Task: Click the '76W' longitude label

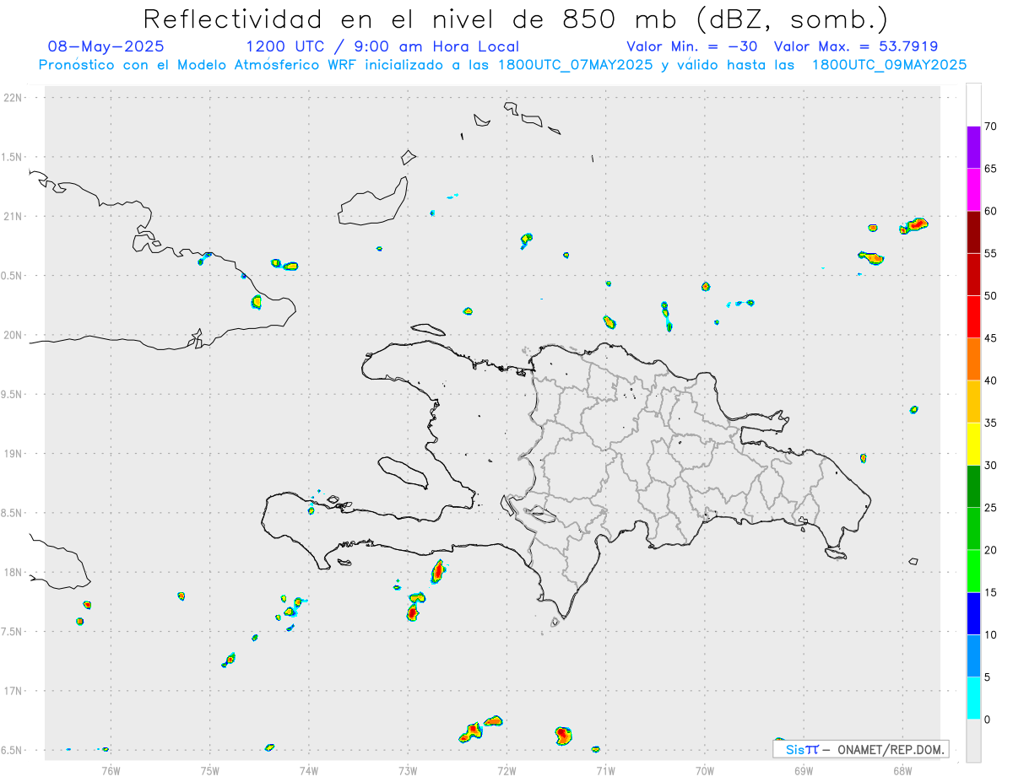Action: point(111,769)
